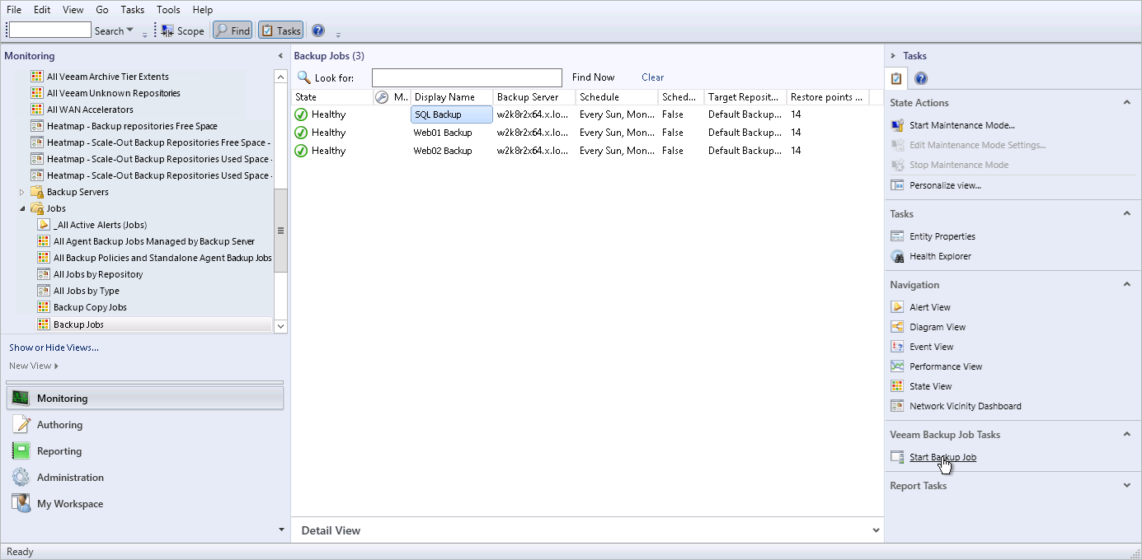Image resolution: width=1142 pixels, height=560 pixels.
Task: Expand the Backup Servers tree node
Action: (x=22, y=192)
